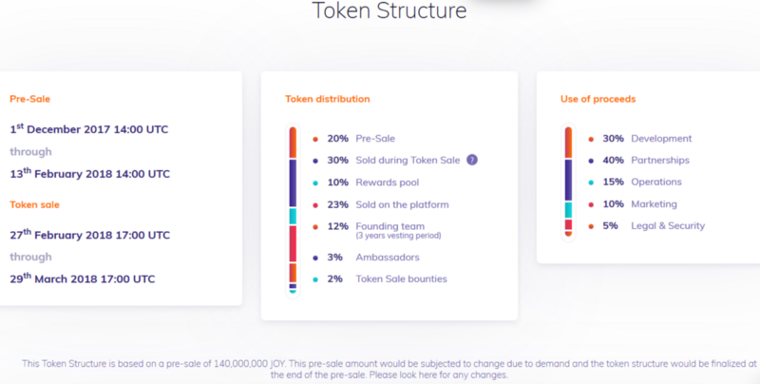
Task: Click the purple segment of the Token distribution bar
Action: pyautogui.click(x=294, y=181)
